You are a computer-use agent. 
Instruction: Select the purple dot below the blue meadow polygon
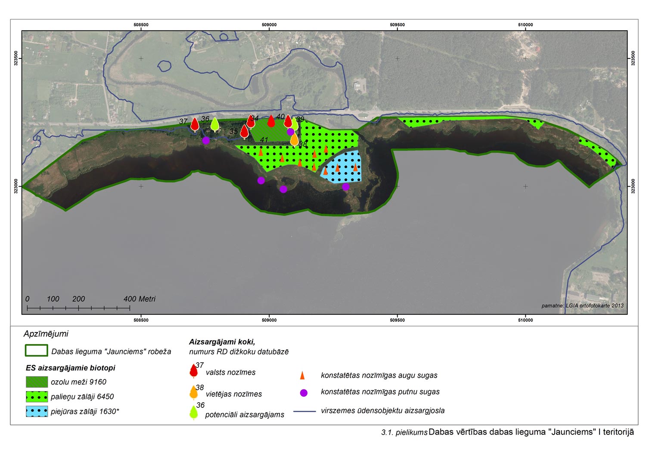click(346, 187)
